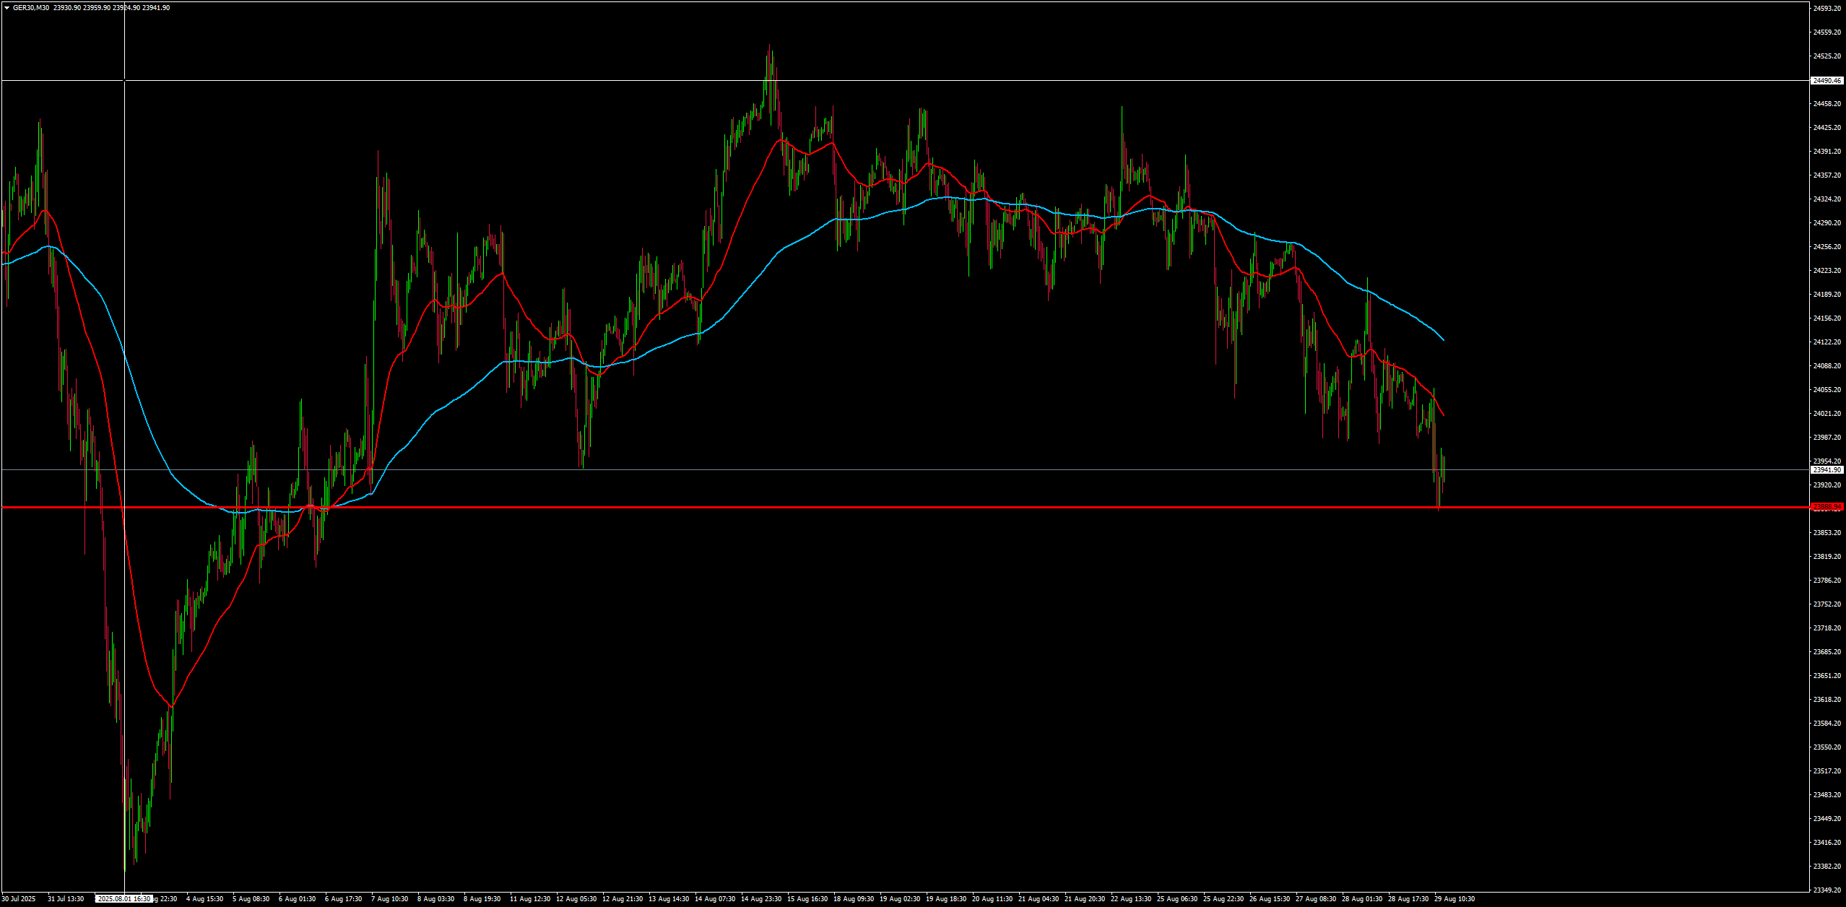Click the 28 Aug 01:30 time label
The height and width of the screenshot is (907, 1846).
click(1362, 899)
